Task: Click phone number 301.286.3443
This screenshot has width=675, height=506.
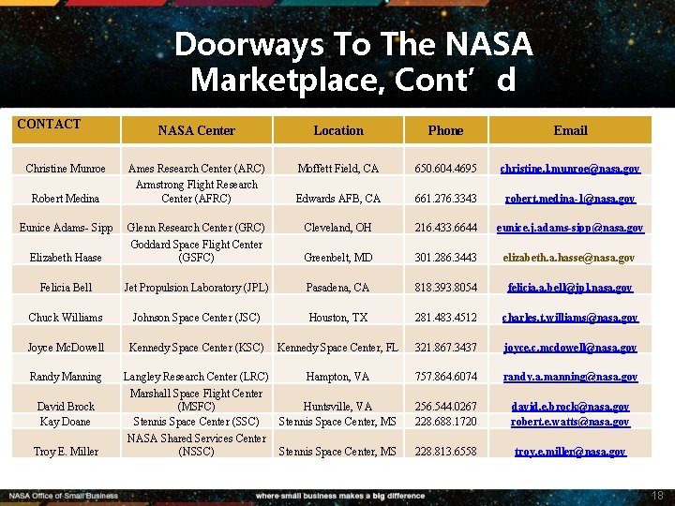Action: coord(445,258)
